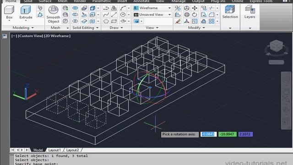Open the viewport configuration dropdown arrow
This screenshot has height=165, width=293.
[141, 21]
